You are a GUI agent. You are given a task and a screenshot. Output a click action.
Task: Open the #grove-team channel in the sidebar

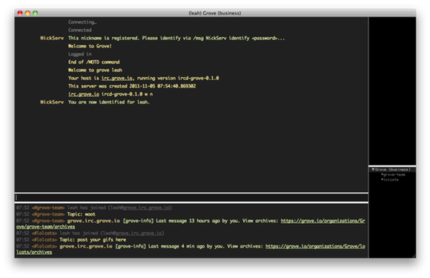(x=393, y=175)
